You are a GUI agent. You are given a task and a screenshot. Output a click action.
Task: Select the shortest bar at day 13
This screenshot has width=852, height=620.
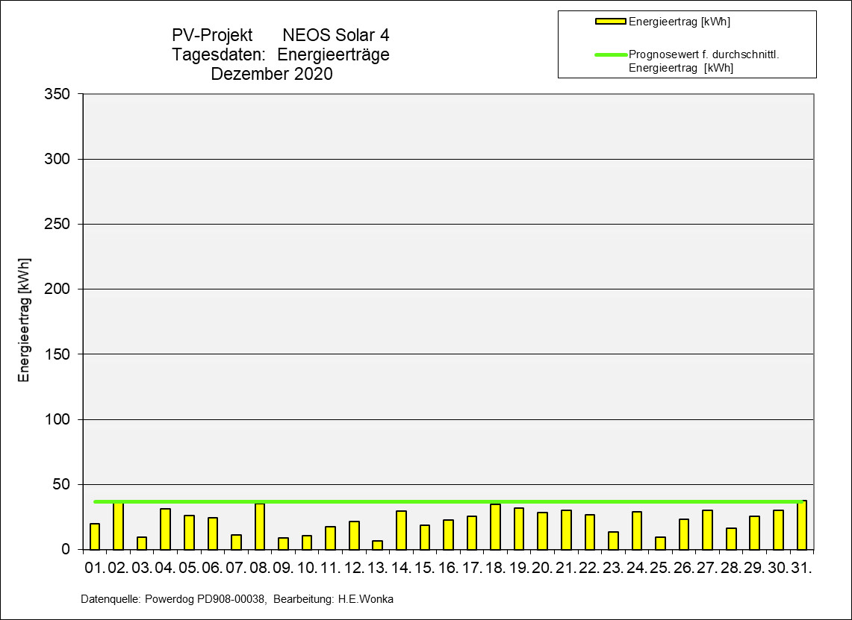click(378, 545)
